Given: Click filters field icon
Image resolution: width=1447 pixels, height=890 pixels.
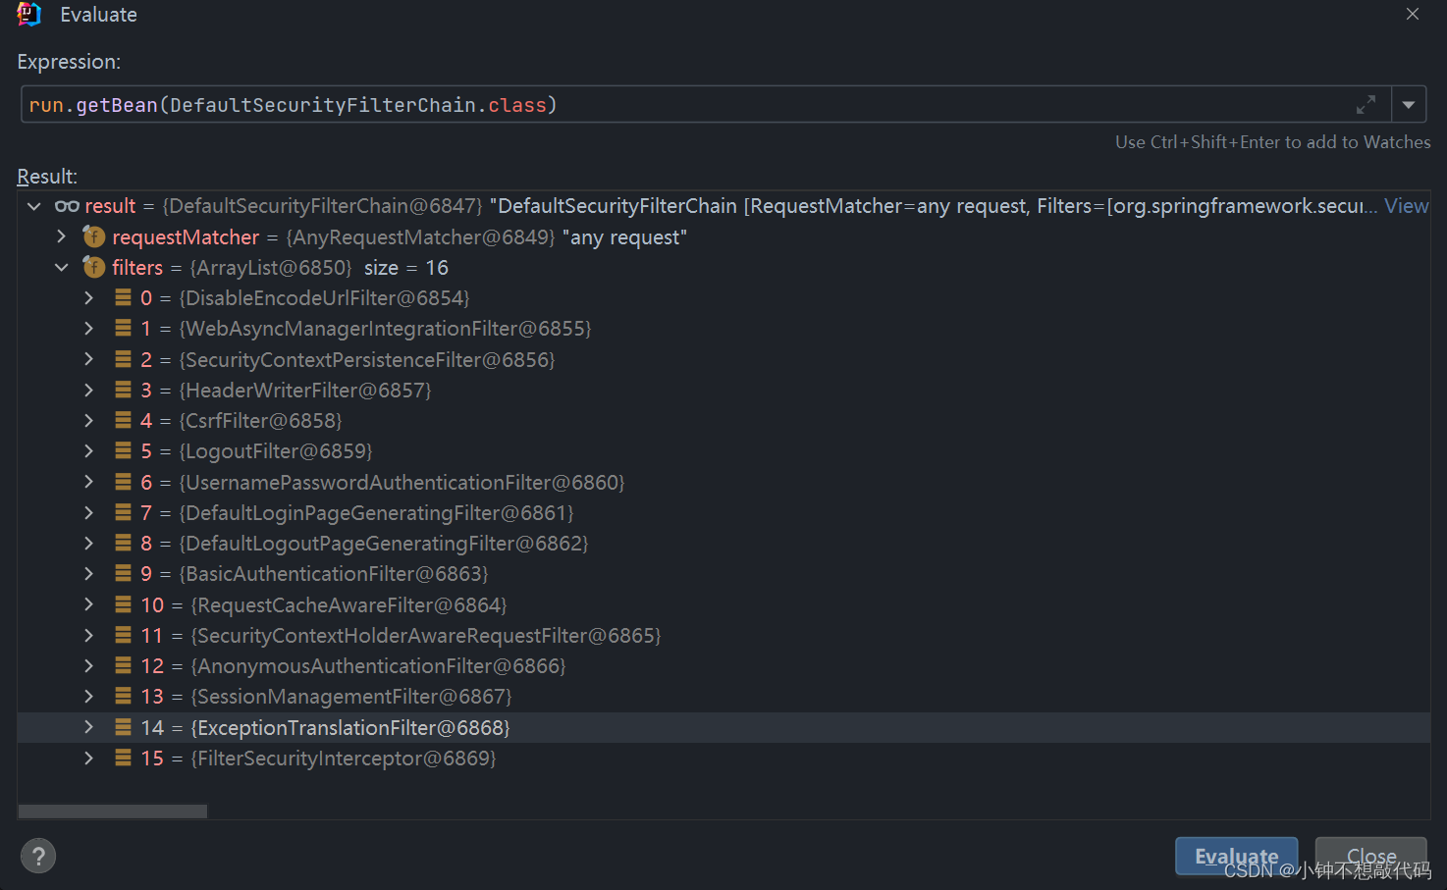Looking at the screenshot, I should [x=94, y=267].
